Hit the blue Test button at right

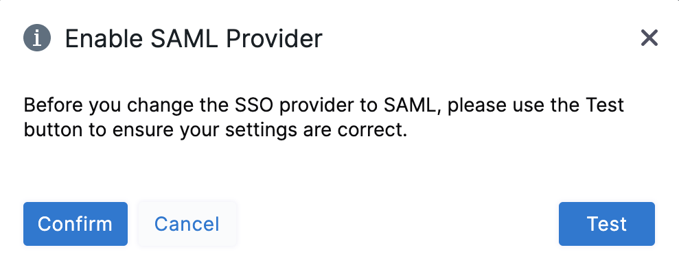[607, 223]
